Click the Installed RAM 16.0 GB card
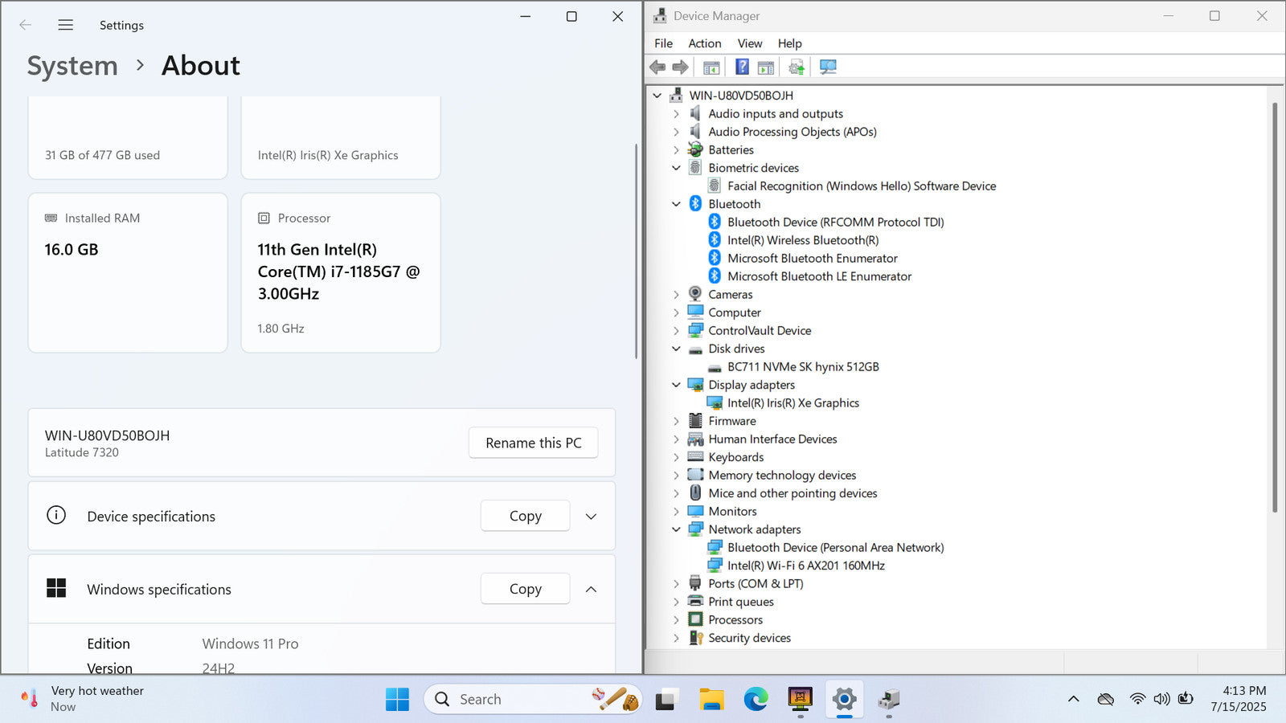The height and width of the screenshot is (723, 1286). click(x=128, y=272)
